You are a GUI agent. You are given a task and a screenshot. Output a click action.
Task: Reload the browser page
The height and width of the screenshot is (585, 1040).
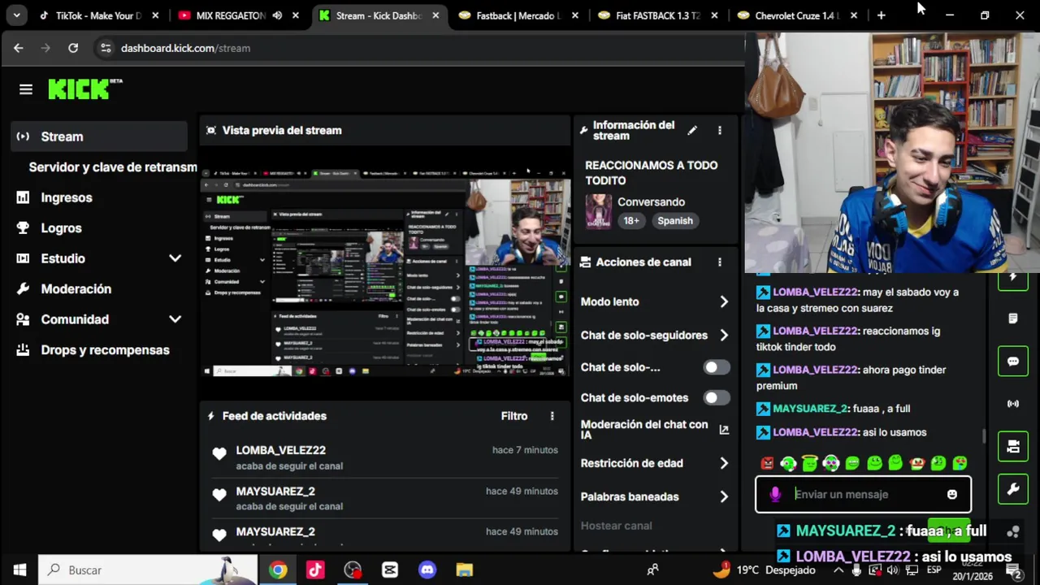coord(73,48)
